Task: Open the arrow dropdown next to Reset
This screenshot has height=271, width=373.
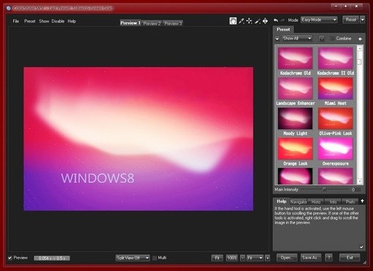Action: click(362, 20)
